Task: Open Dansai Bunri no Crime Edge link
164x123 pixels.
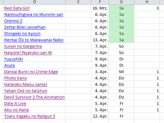Action: [x=31, y=72]
